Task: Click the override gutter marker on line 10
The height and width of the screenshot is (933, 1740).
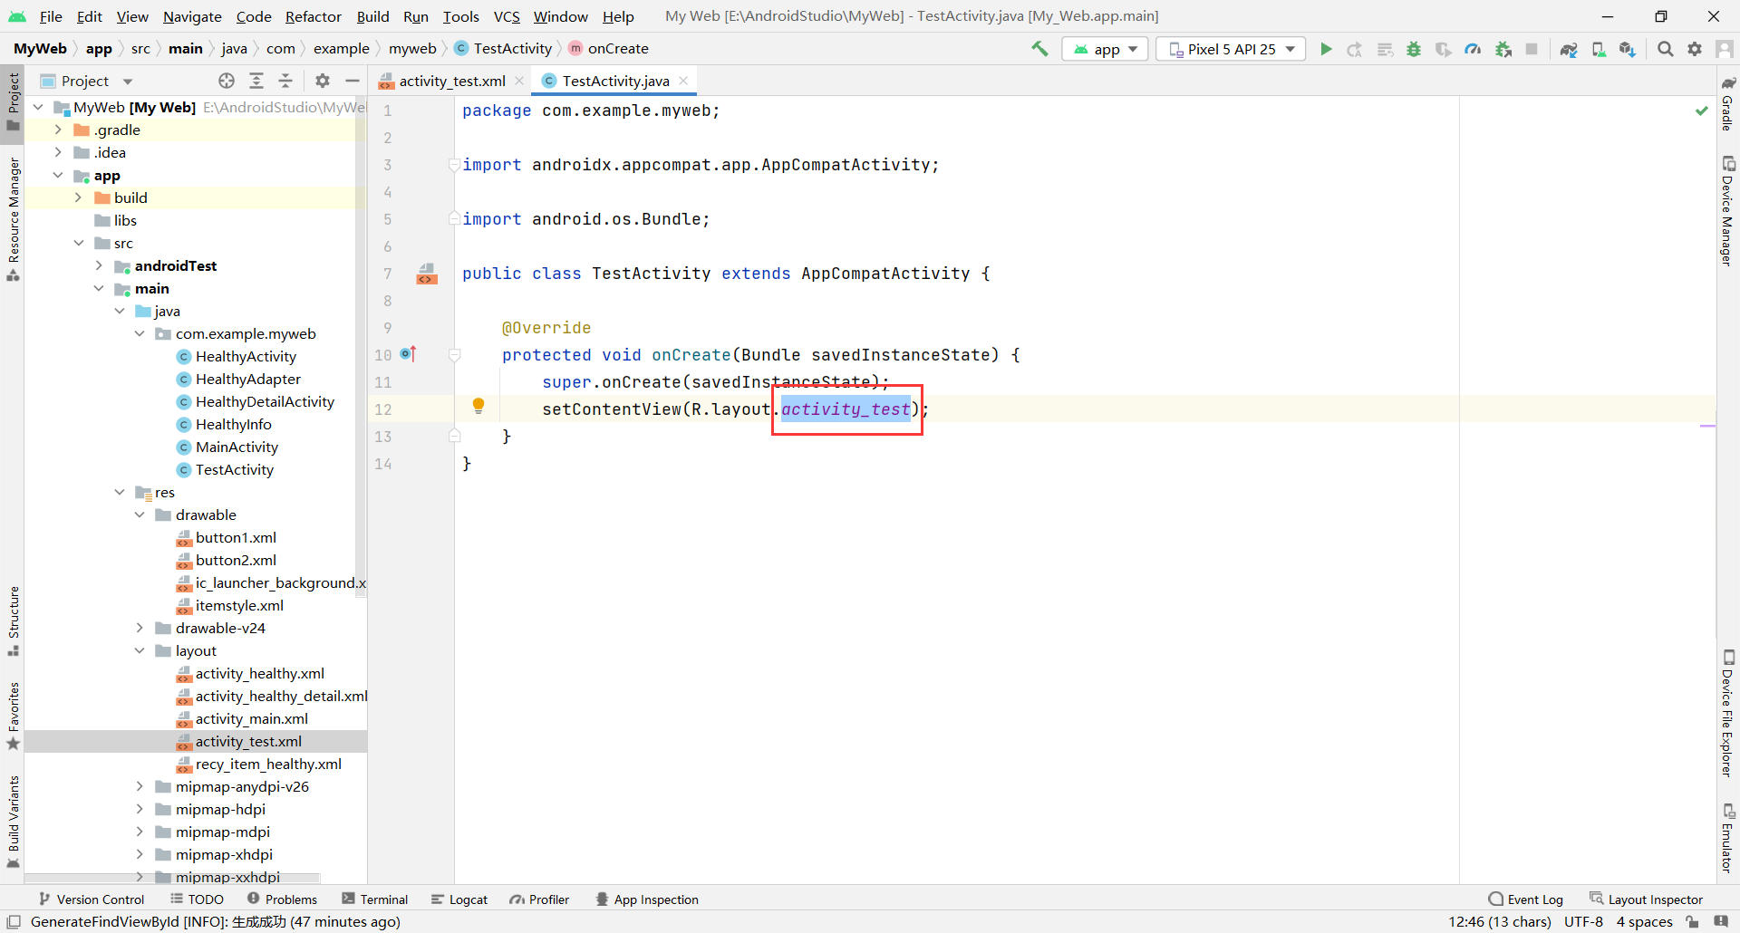Action: (x=408, y=353)
